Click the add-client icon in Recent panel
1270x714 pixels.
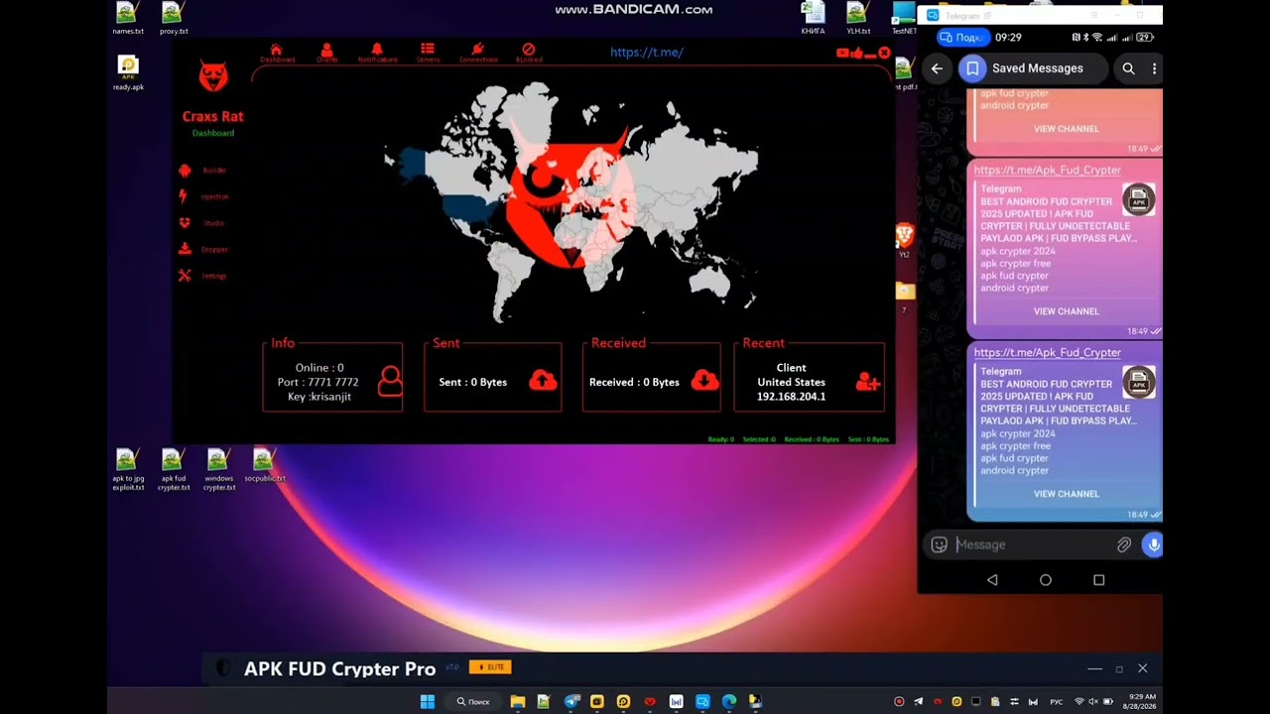tap(868, 381)
